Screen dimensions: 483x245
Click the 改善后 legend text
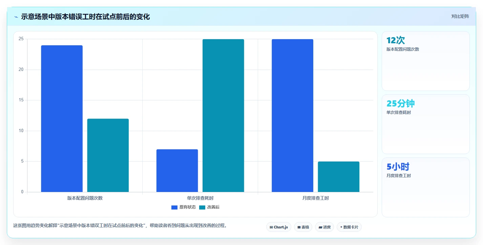click(x=213, y=207)
